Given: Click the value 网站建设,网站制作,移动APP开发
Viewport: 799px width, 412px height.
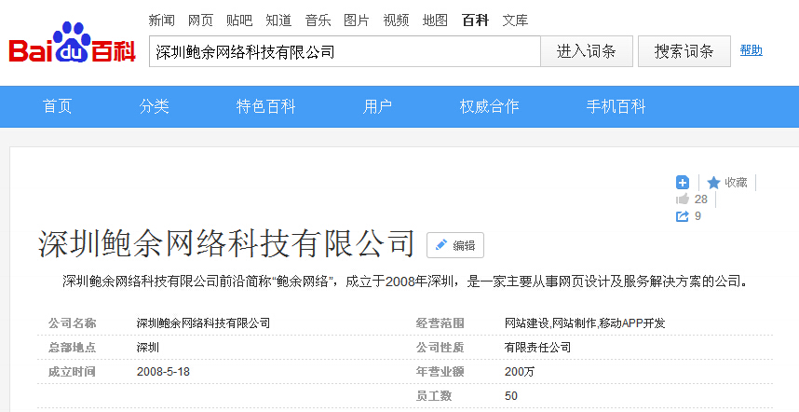Looking at the screenshot, I should [585, 323].
